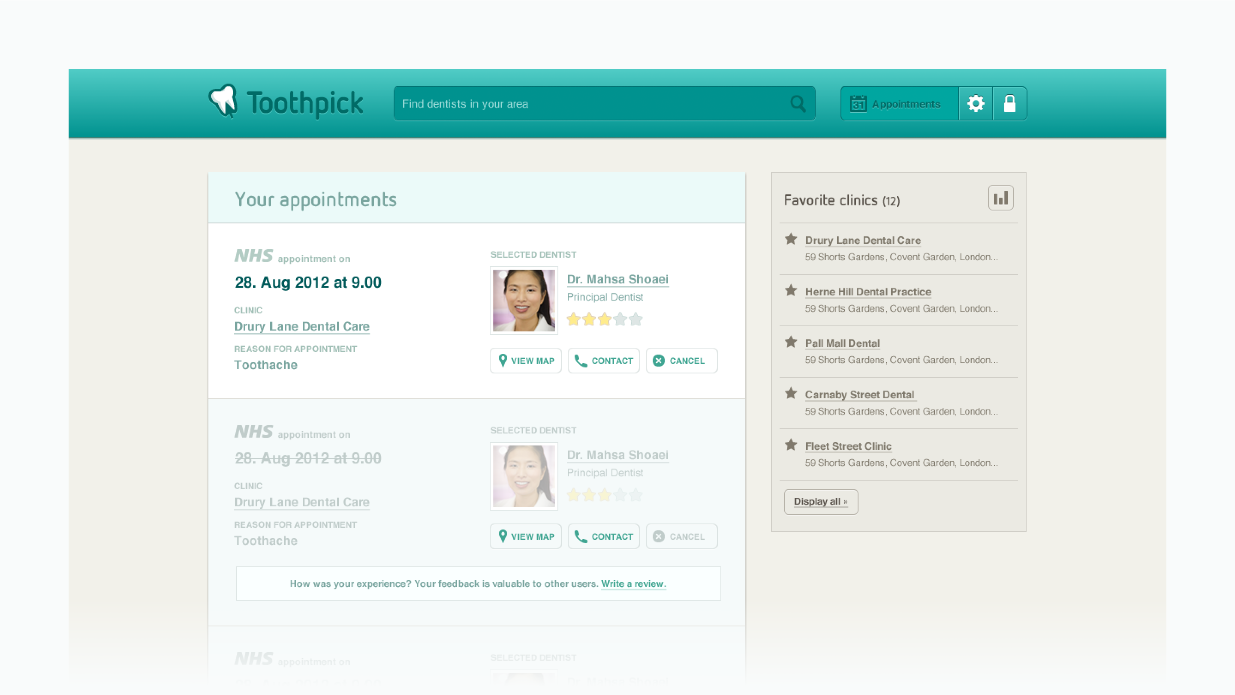The height and width of the screenshot is (695, 1235).
Task: Click View Map for first appointment
Action: pyautogui.click(x=525, y=361)
